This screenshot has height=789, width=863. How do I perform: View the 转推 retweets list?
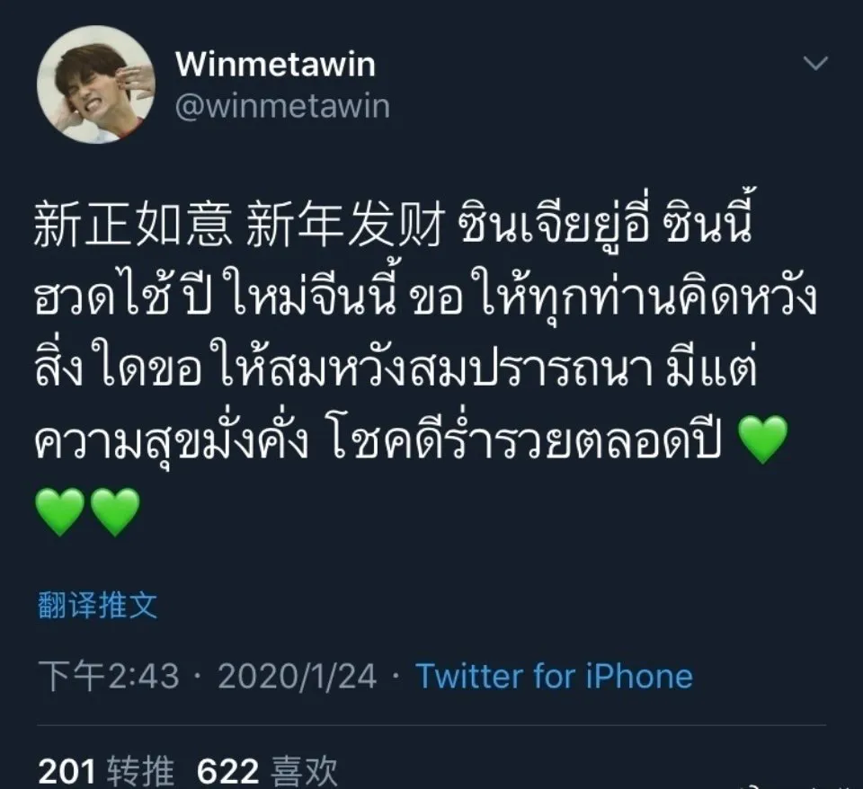pyautogui.click(x=140, y=771)
